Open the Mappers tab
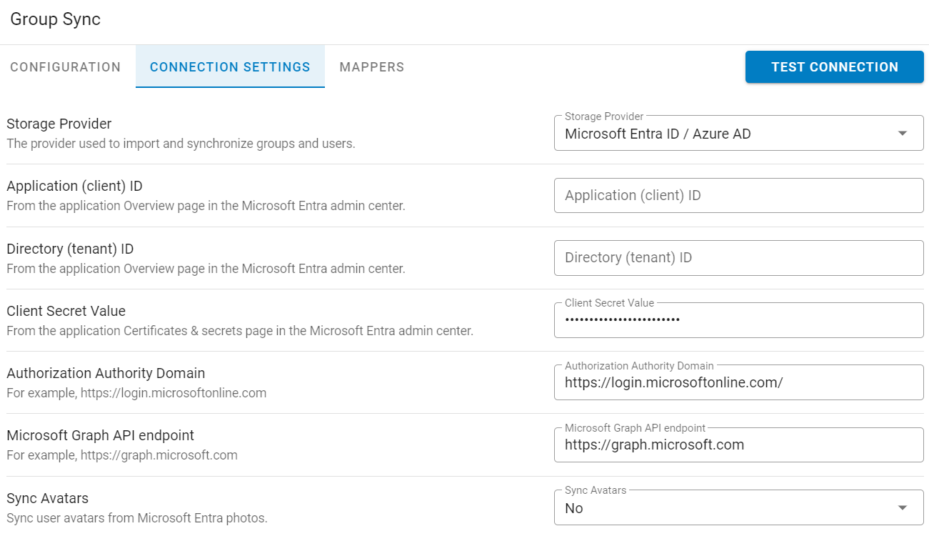This screenshot has width=929, height=536. [x=371, y=67]
